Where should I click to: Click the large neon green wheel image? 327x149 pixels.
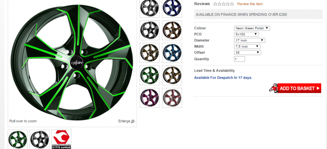pyautogui.click(x=72, y=62)
